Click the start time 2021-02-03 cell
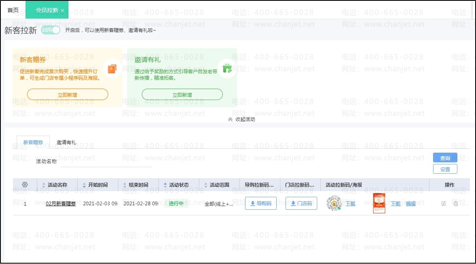 click(100, 203)
